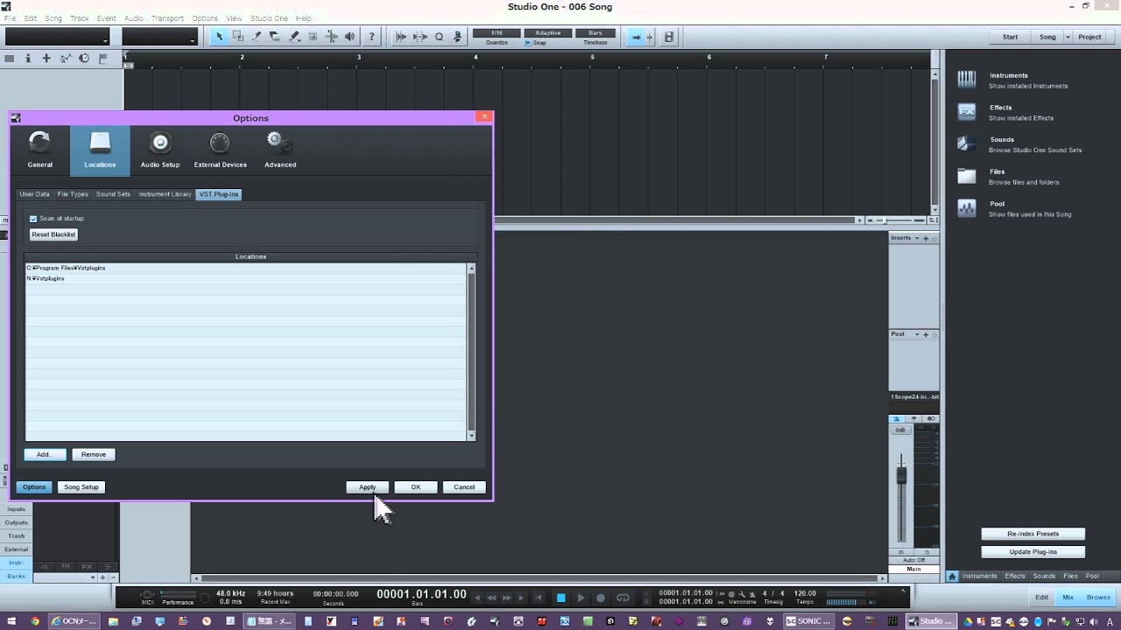Click Apply in Options dialog
This screenshot has height=630, width=1121.
coord(367,487)
